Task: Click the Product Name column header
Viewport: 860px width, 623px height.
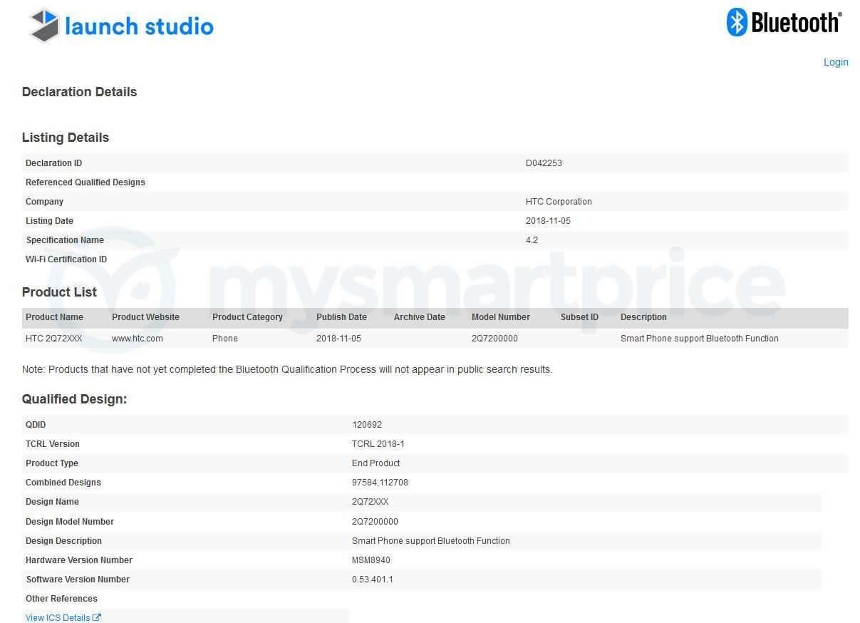Action: 54,317
